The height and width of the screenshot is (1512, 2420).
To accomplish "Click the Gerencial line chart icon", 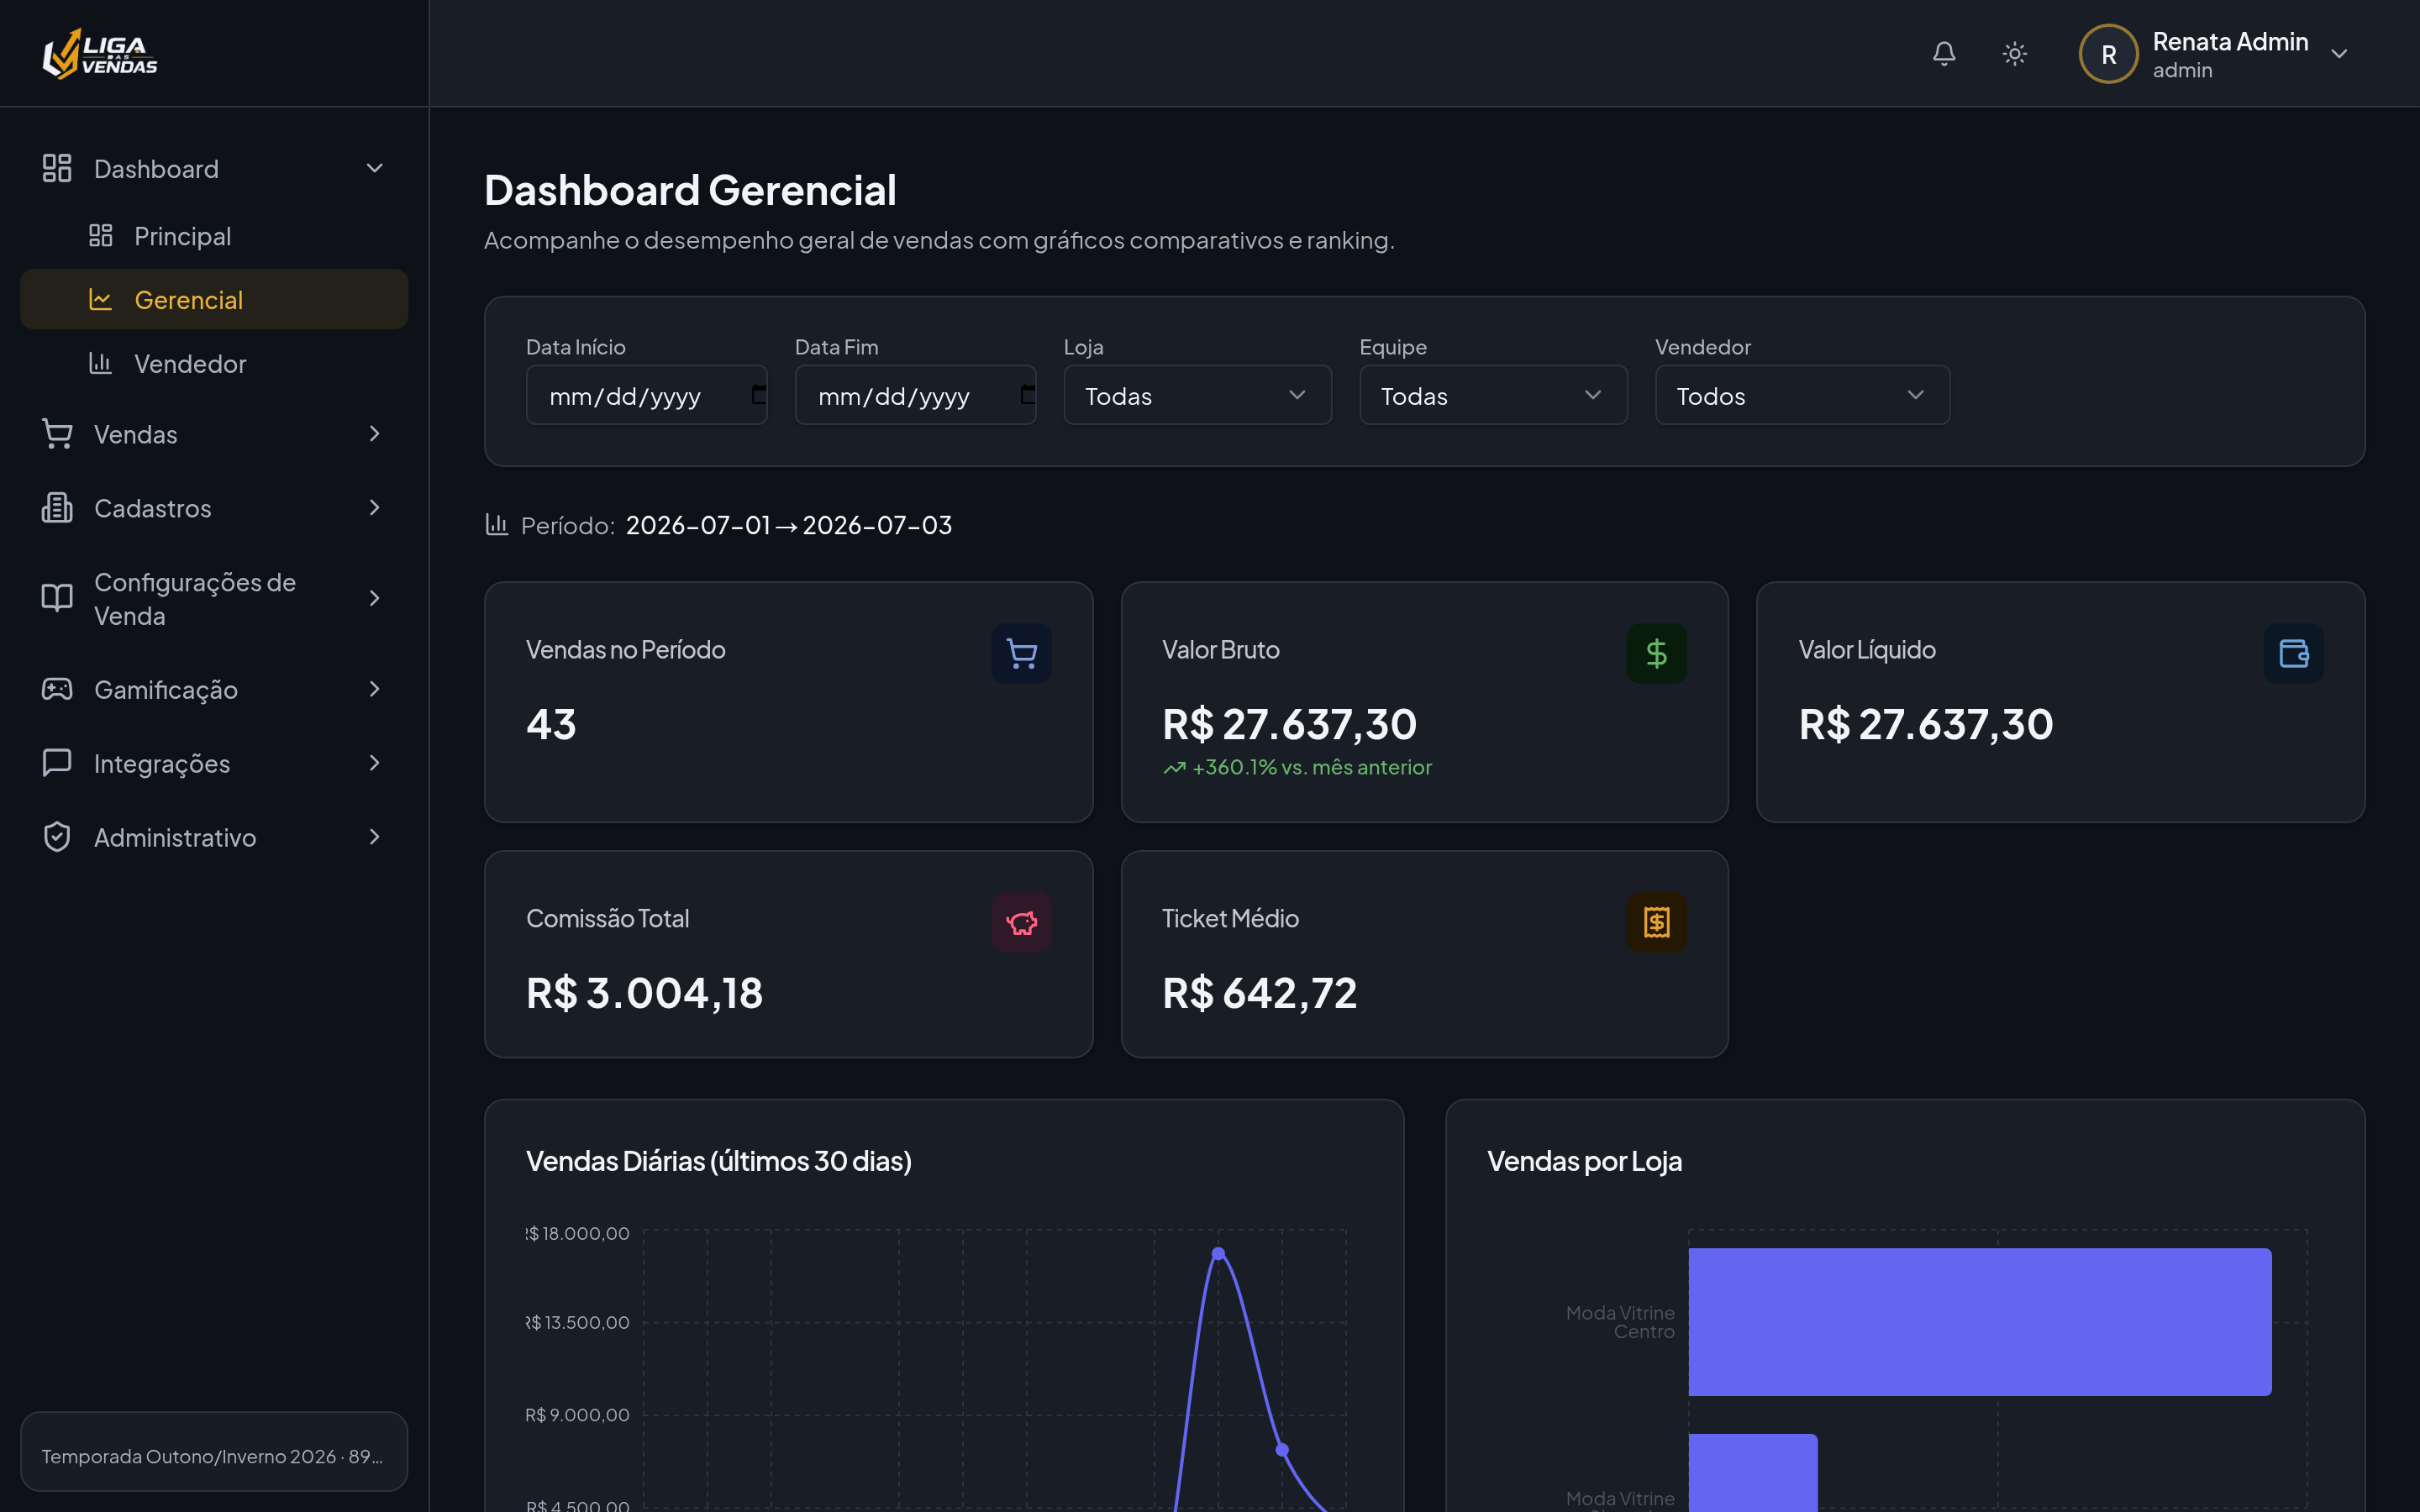I will 100,299.
